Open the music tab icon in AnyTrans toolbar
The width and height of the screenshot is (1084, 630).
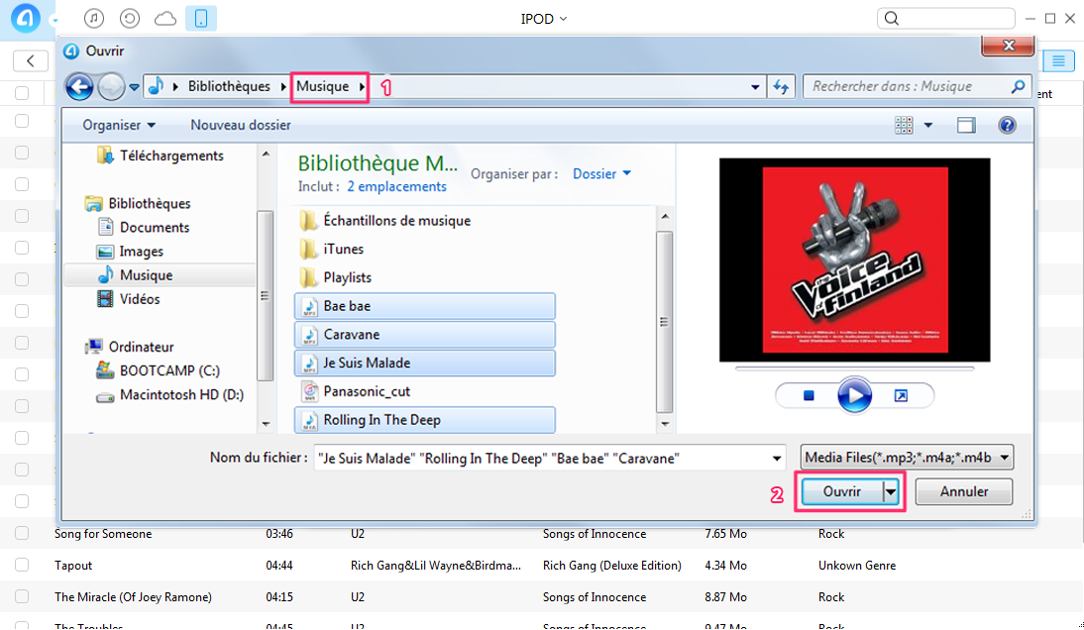point(94,19)
